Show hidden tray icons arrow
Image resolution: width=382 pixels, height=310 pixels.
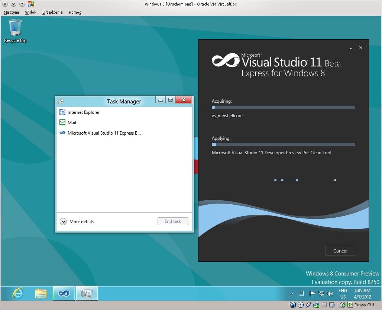[x=292, y=294]
